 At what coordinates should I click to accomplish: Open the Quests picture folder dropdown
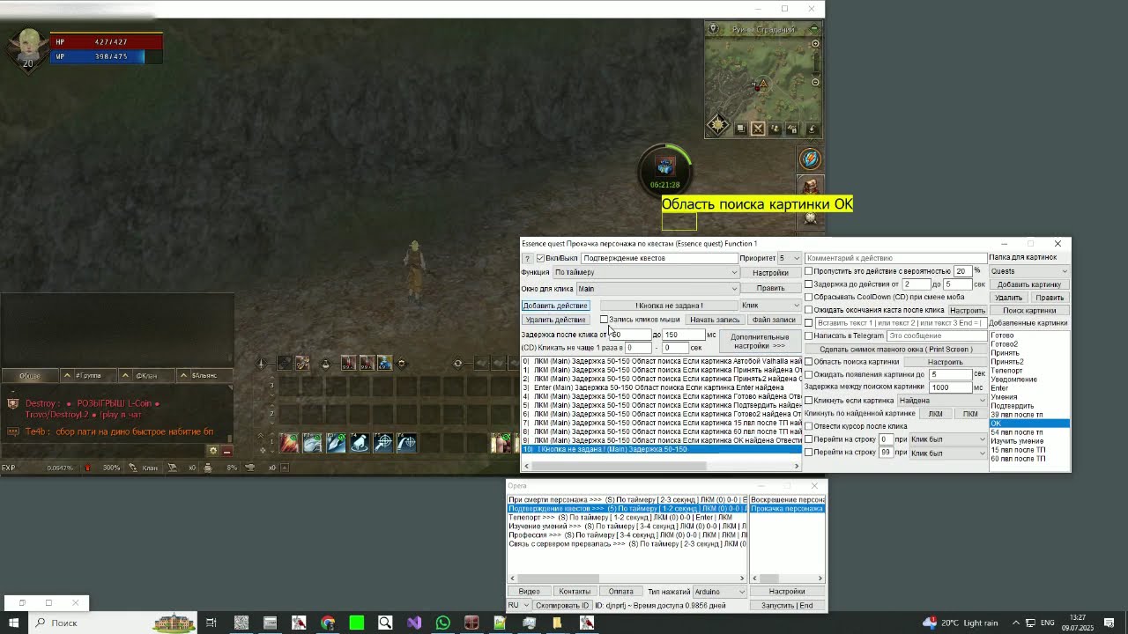coord(1028,271)
